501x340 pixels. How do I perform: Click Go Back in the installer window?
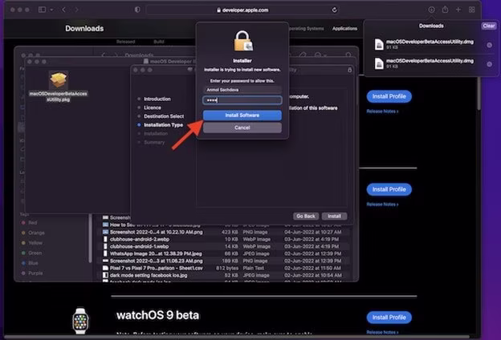305,217
